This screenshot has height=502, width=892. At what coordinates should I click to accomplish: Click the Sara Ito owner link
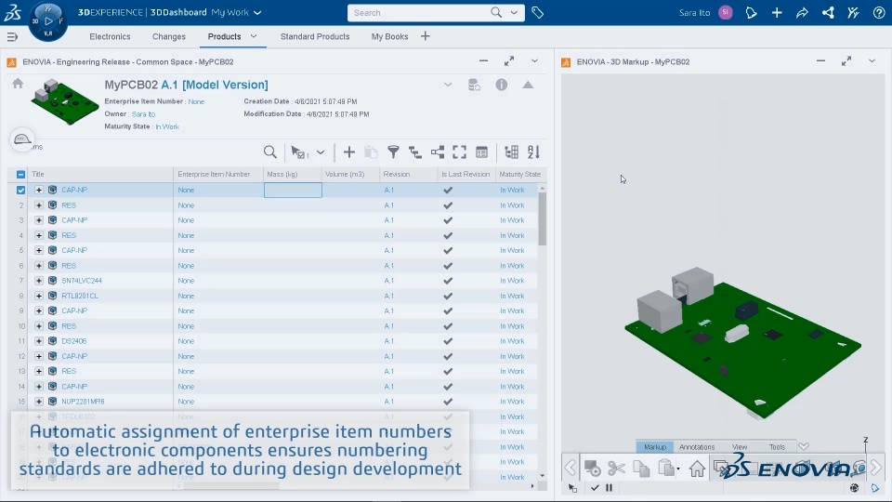(x=143, y=113)
